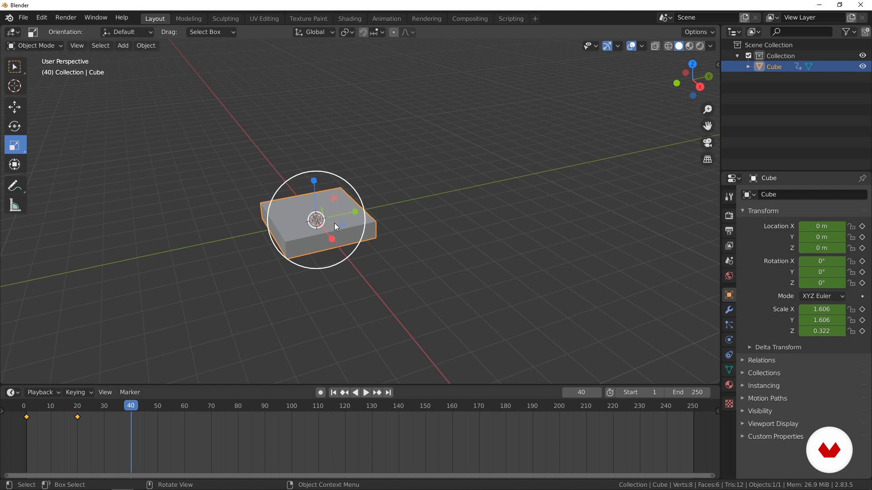
Task: Open the Texture properties checker icon
Action: (729, 403)
